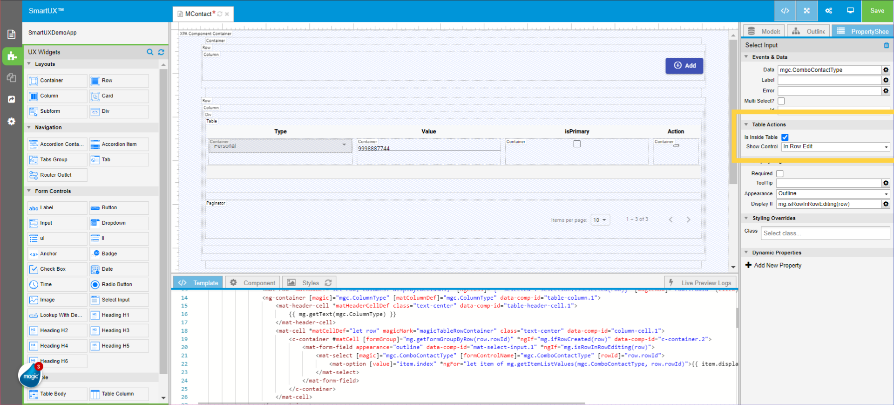Switch to the Component tab
The height and width of the screenshot is (405, 894).
[253, 282]
